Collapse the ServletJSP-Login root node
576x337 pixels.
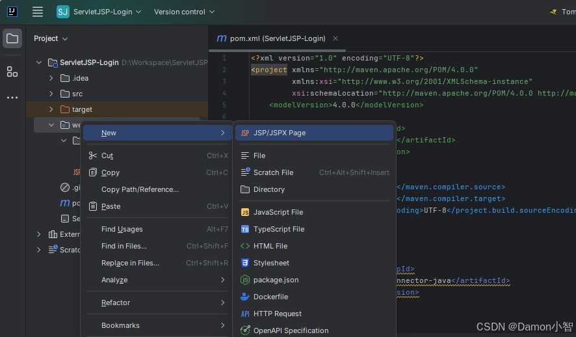pos(39,63)
